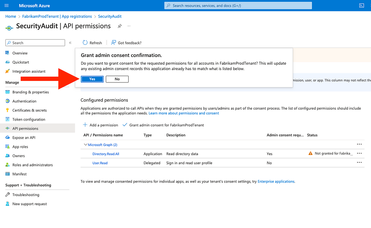The image size is (371, 228).
Task: Open the Directory.Read.All permission
Action: 106,154
